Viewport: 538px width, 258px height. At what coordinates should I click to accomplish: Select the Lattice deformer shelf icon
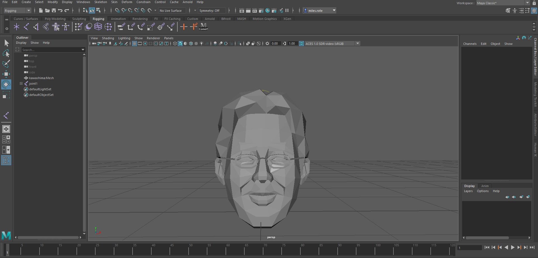98,27
